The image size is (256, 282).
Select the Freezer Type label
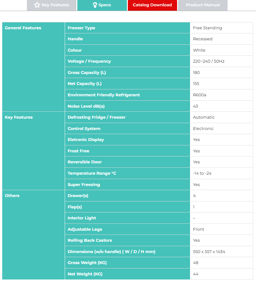pyautogui.click(x=81, y=28)
